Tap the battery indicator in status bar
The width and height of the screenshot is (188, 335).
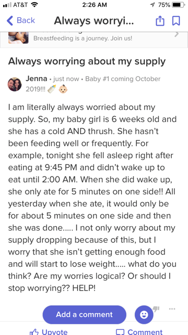[179, 5]
